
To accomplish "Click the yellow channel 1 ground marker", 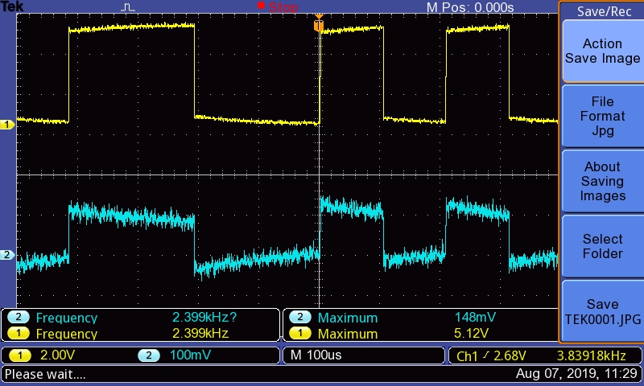I will tap(7, 125).
